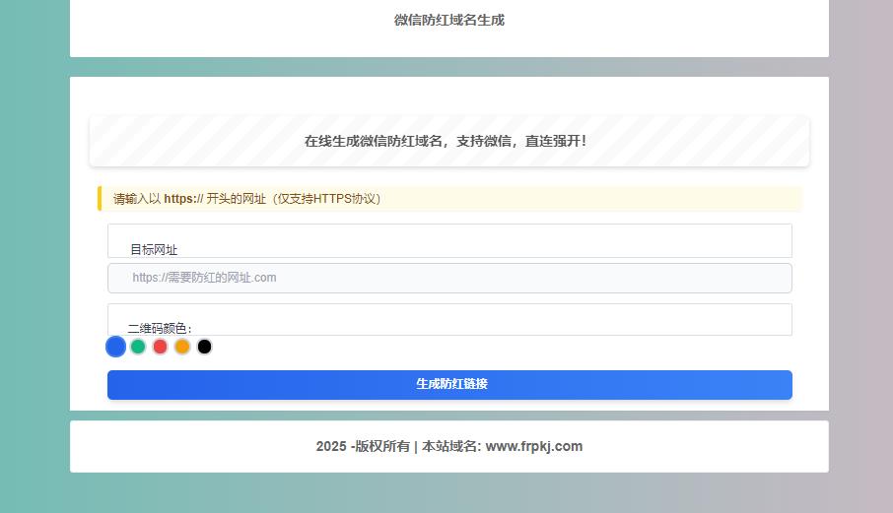Click the 微信防红域名生成 page title

[x=449, y=20]
